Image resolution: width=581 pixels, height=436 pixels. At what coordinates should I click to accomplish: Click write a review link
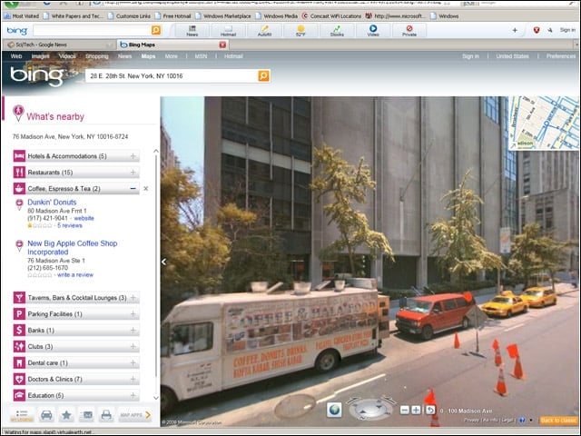(x=75, y=275)
